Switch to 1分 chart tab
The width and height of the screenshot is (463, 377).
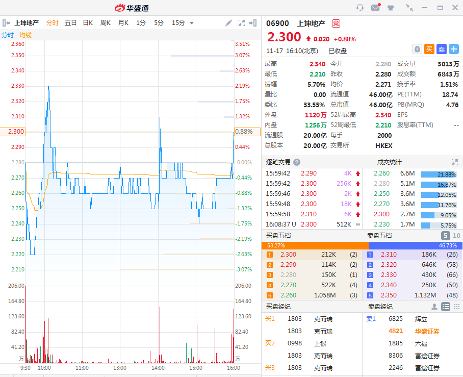coord(141,23)
